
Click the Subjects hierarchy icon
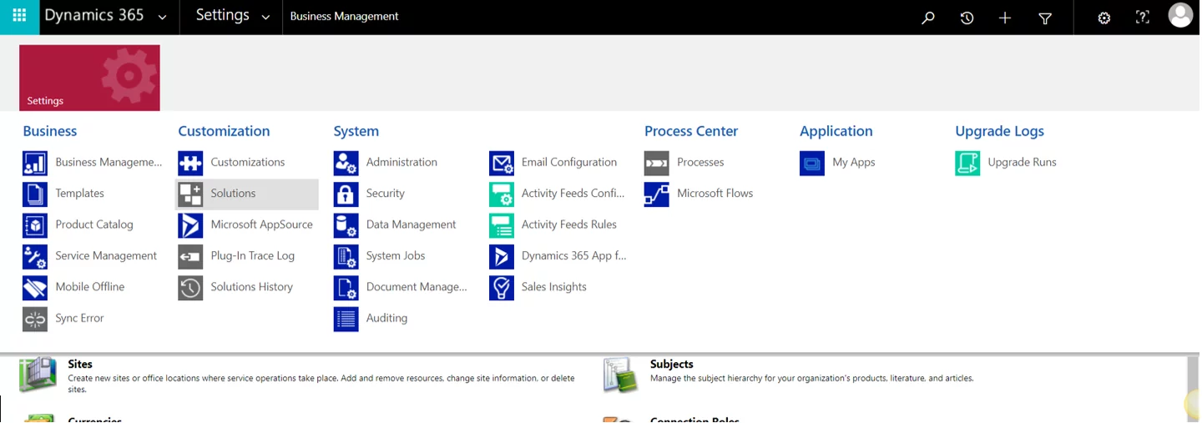[619, 375]
